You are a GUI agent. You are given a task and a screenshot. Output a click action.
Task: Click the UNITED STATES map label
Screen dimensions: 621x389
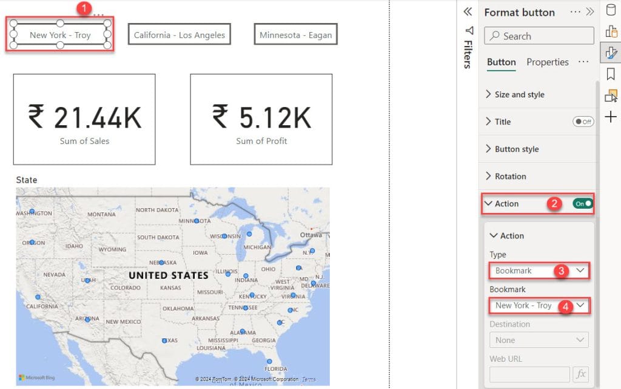pyautogui.click(x=169, y=275)
